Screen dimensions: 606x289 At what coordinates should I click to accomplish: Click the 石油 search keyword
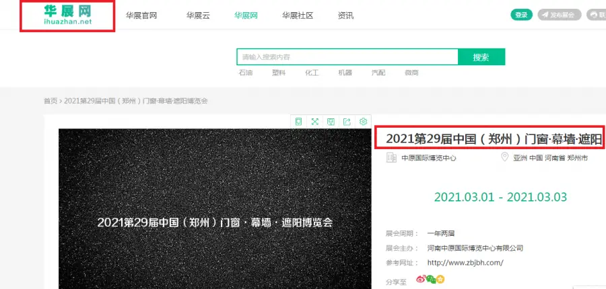(246, 73)
